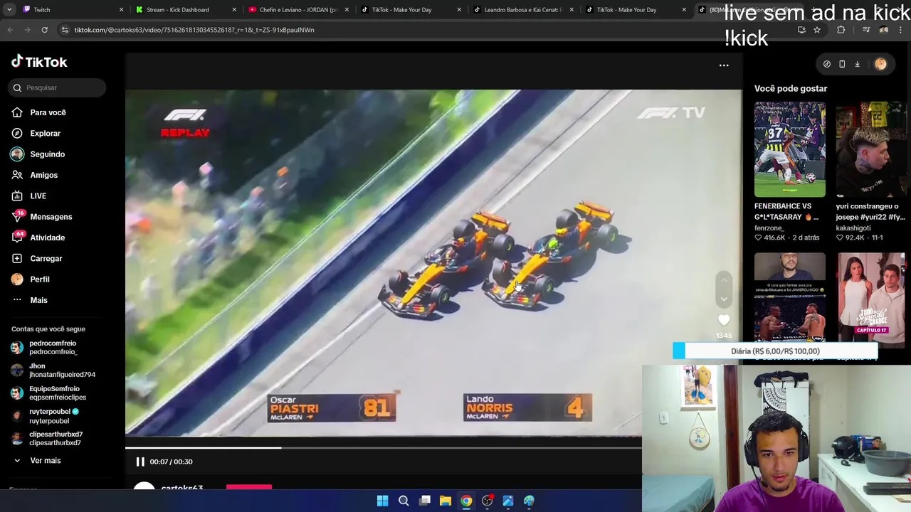Open ruyterpoubel account

tap(44, 415)
